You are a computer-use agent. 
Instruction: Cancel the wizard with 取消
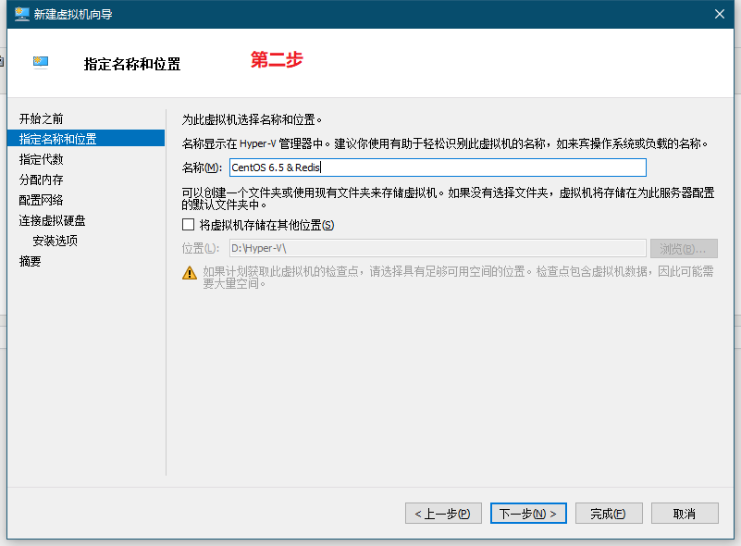click(x=685, y=514)
